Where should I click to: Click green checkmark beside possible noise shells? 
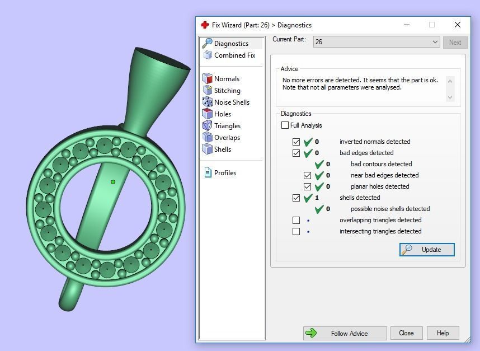pyautogui.click(x=319, y=209)
